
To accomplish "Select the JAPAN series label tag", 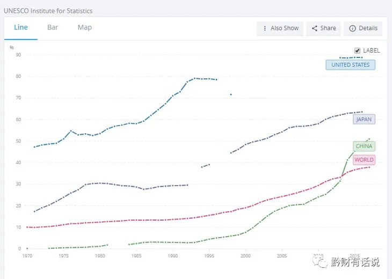I will [364, 119].
